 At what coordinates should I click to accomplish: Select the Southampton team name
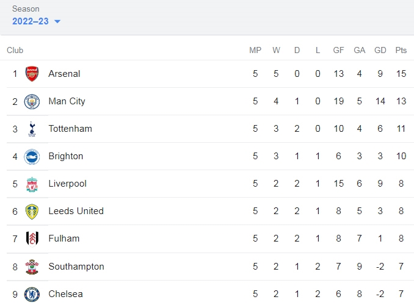click(76, 267)
